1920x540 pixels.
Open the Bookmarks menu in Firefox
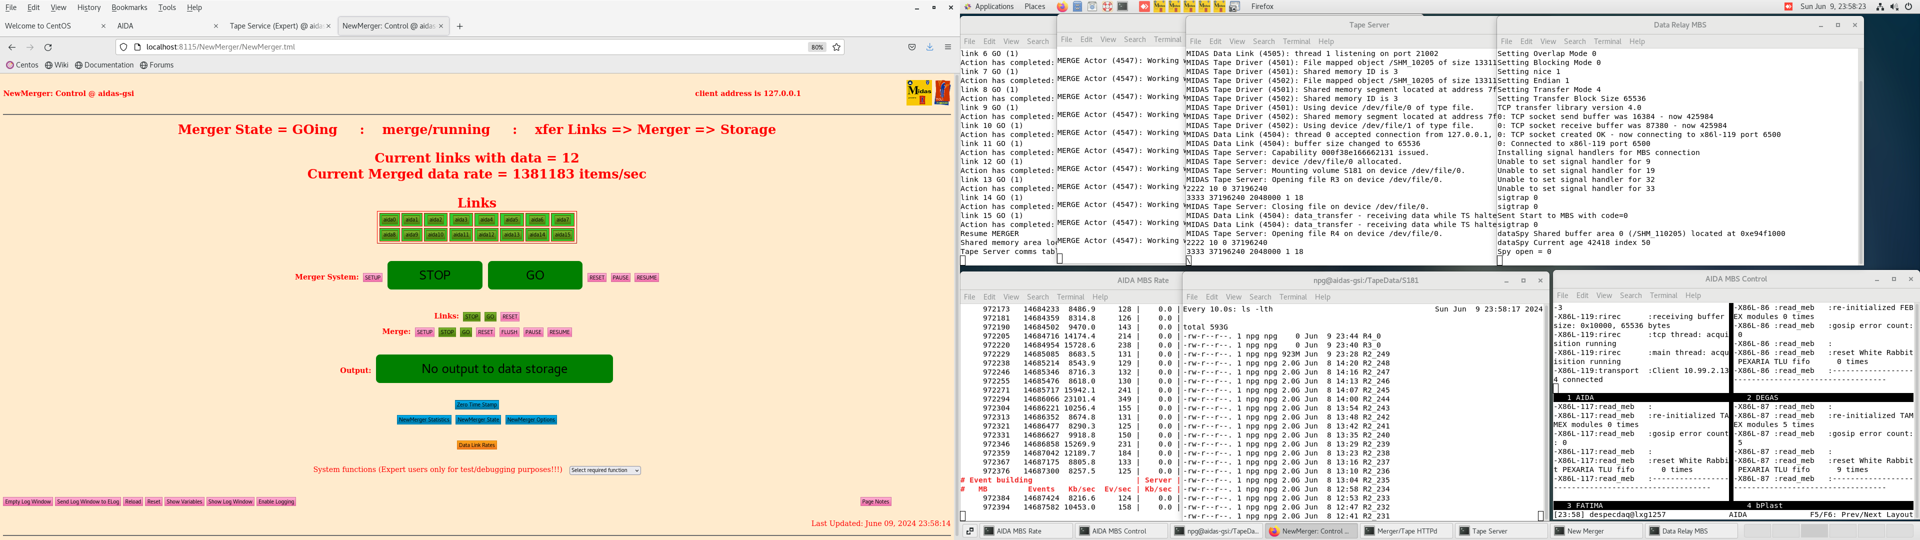tap(129, 7)
